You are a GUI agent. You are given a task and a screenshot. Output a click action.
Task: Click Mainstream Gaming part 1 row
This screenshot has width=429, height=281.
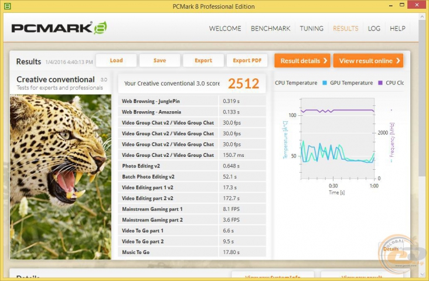(x=192, y=209)
